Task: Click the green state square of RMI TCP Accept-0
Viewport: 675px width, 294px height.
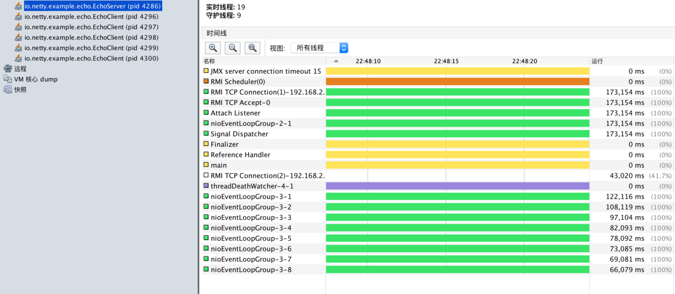Action: pyautogui.click(x=206, y=102)
